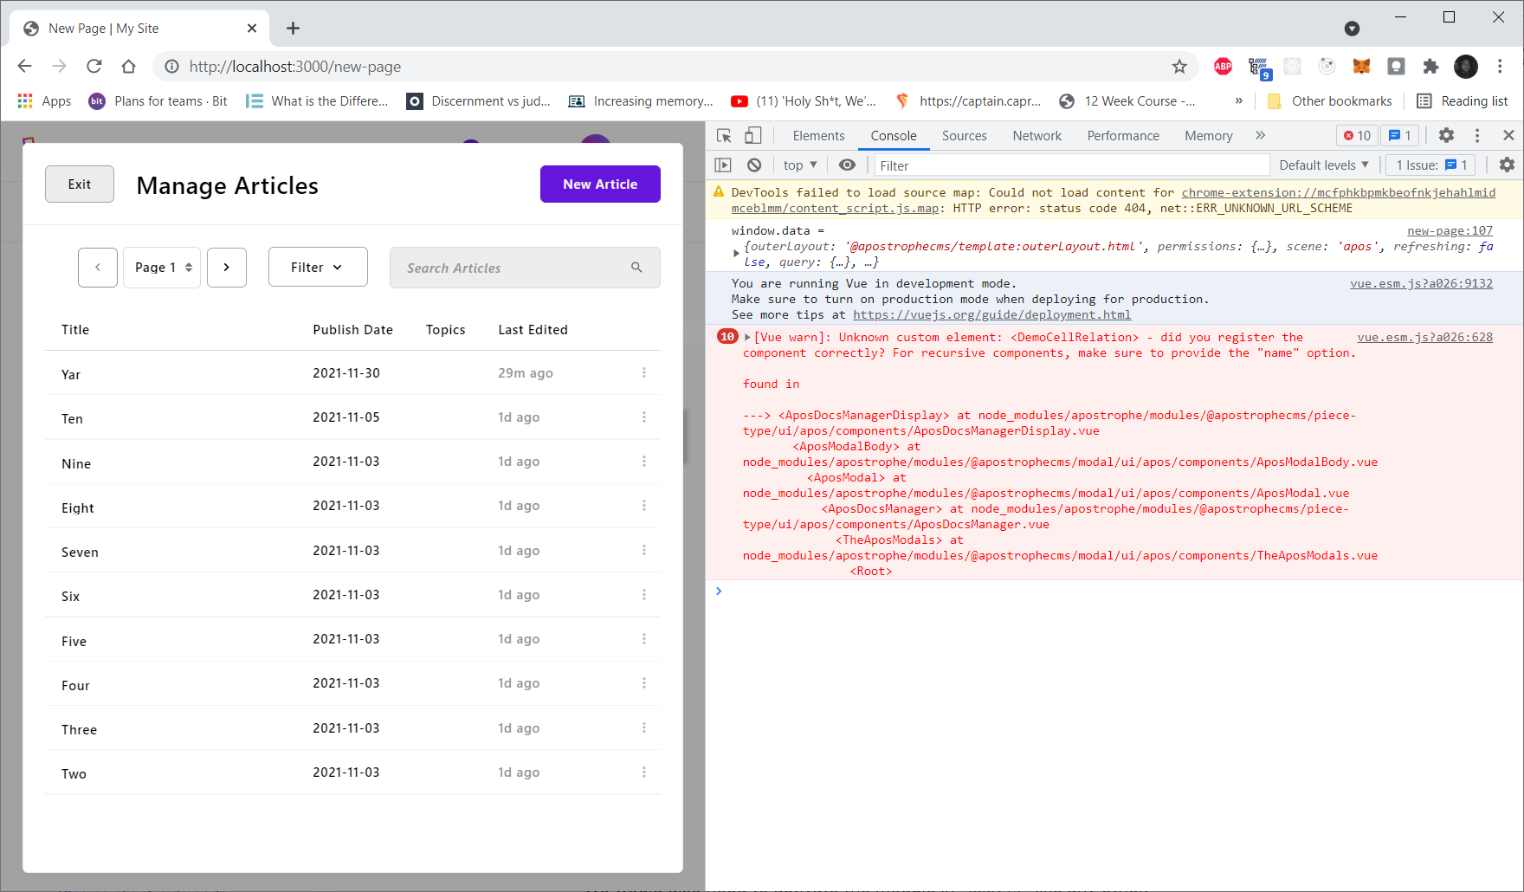The image size is (1524, 892).
Task: Click the New Article button
Action: pyautogui.click(x=599, y=184)
